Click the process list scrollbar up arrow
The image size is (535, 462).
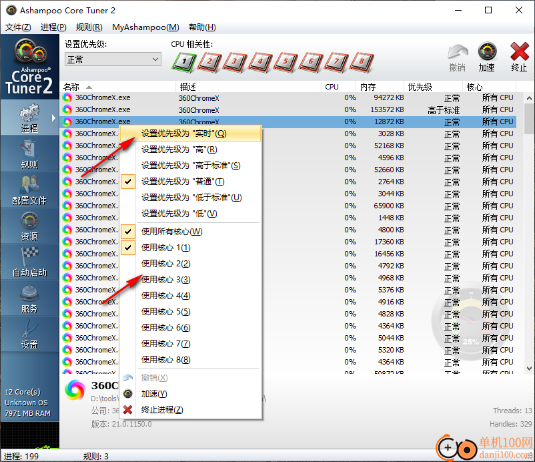tap(529, 98)
